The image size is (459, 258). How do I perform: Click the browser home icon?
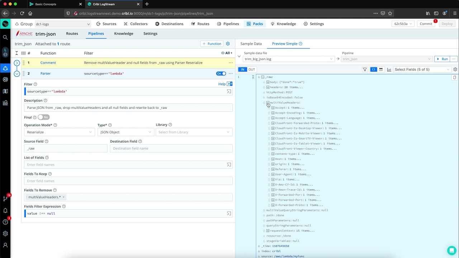30,13
